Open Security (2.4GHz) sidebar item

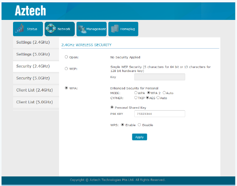point(36,66)
